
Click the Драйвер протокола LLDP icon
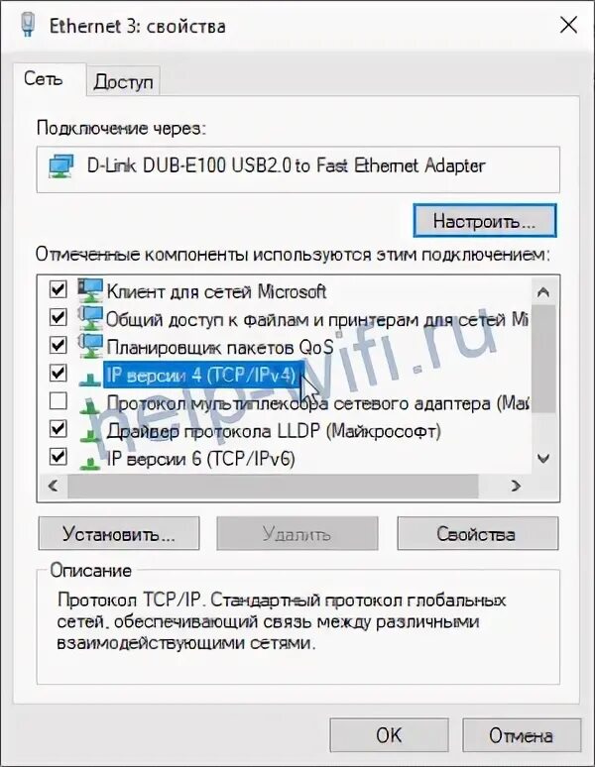click(x=90, y=433)
